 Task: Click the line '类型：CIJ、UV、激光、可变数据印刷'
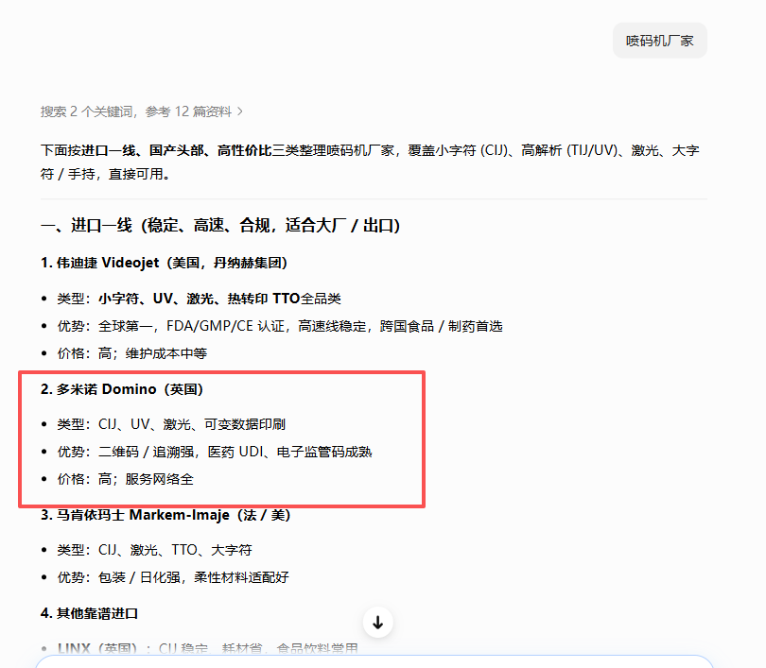point(171,424)
